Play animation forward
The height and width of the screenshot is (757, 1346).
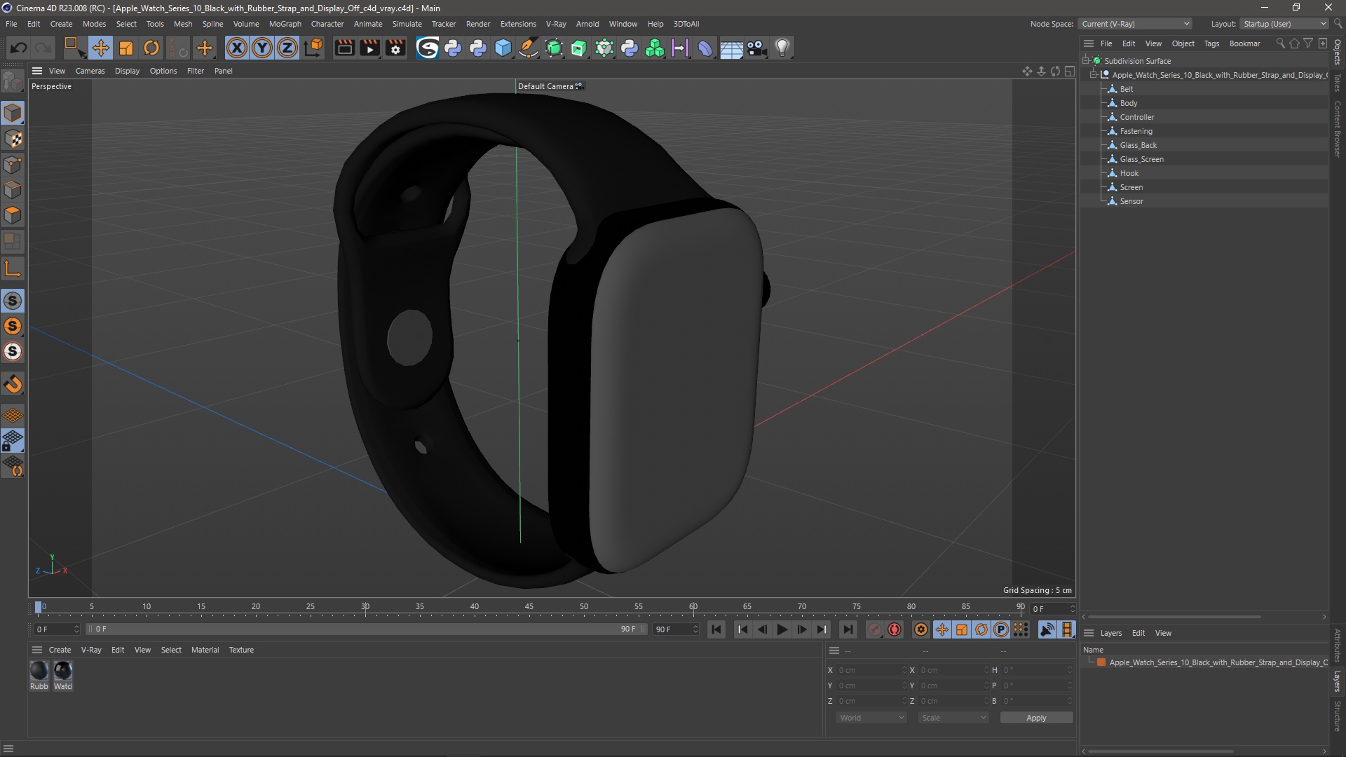(x=782, y=629)
